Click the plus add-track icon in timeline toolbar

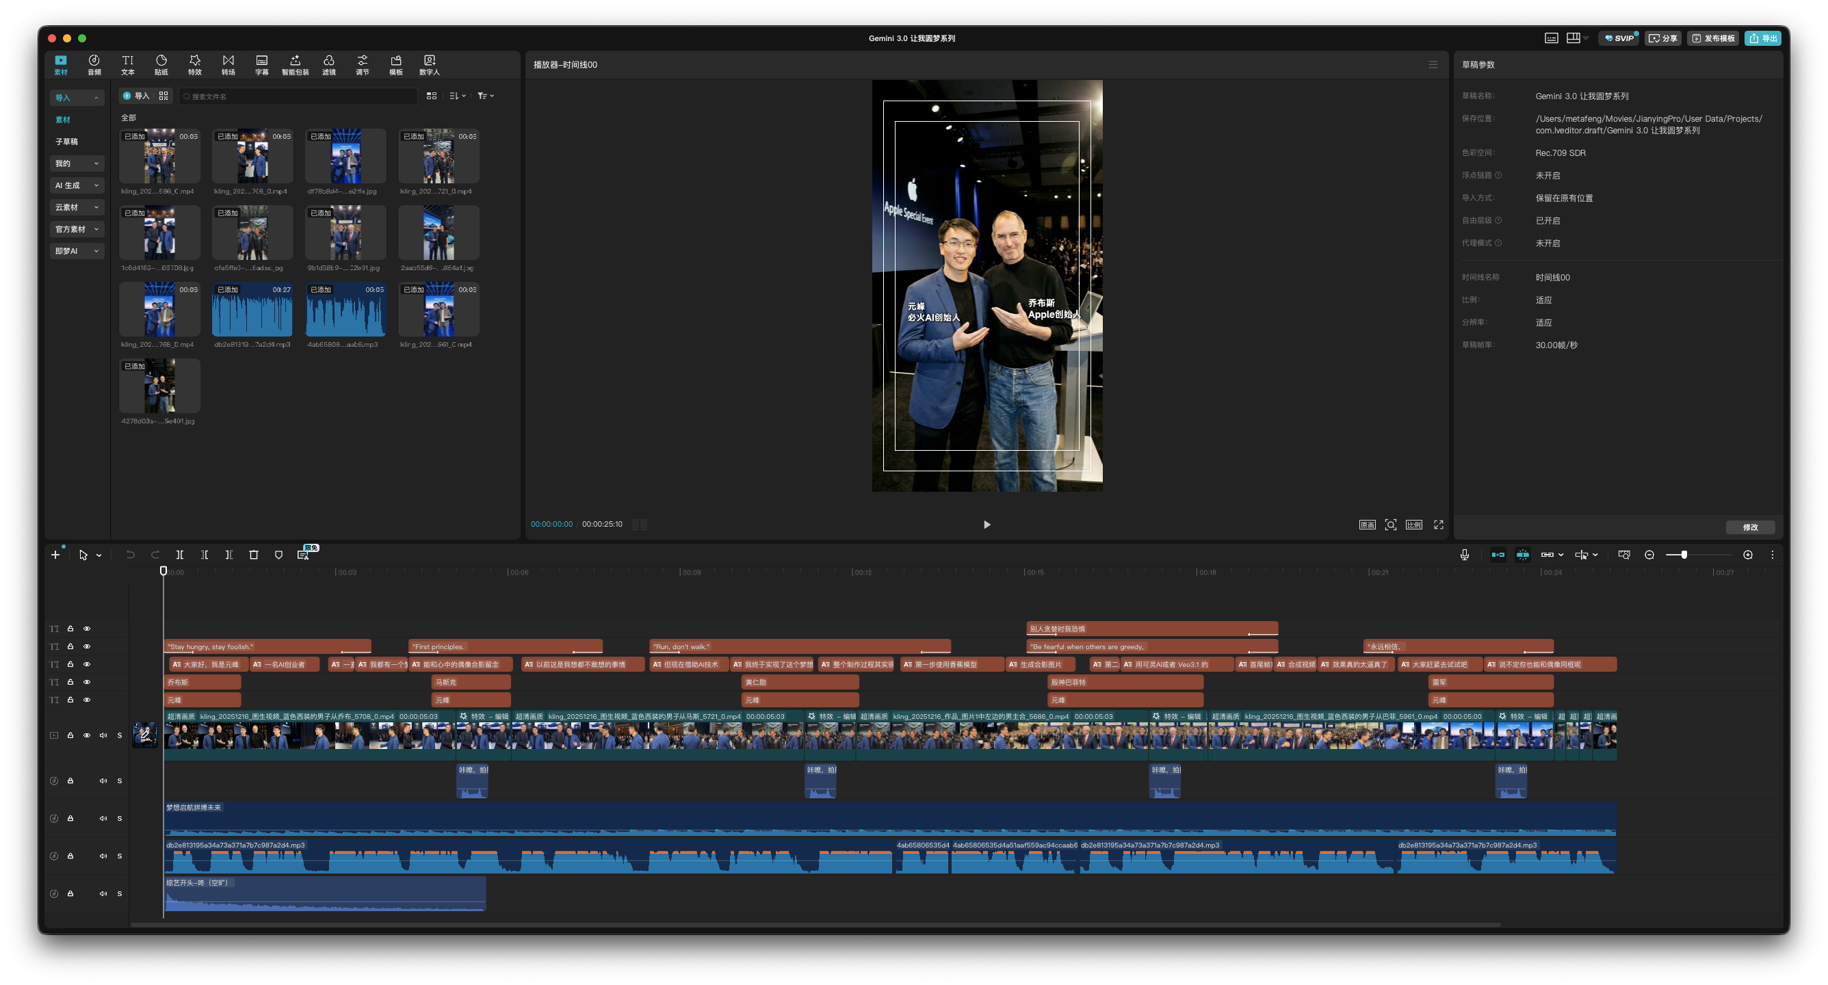(x=55, y=555)
